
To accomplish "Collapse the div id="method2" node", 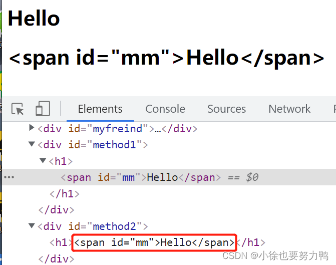I will tap(32, 225).
